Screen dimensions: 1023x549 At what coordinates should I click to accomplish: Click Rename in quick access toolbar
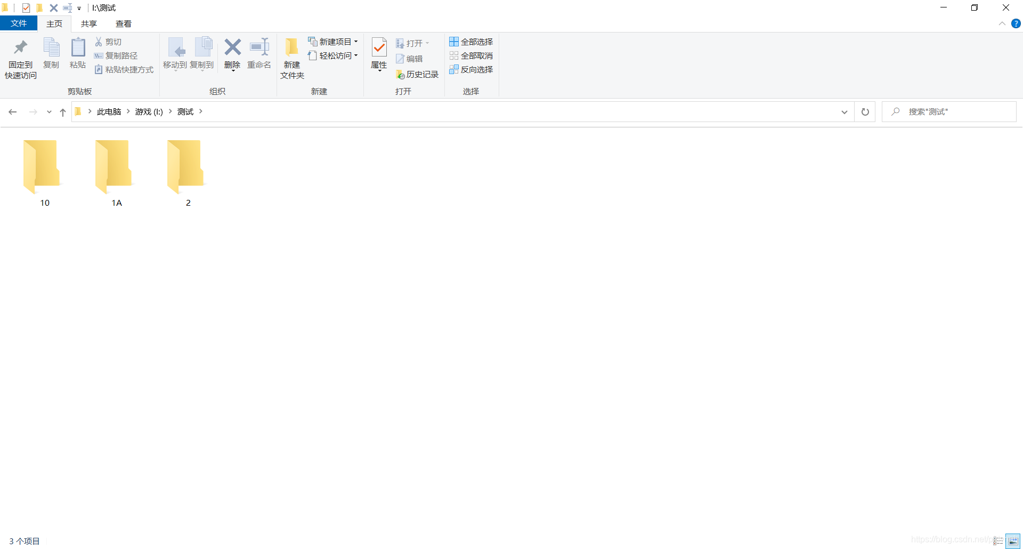[68, 8]
